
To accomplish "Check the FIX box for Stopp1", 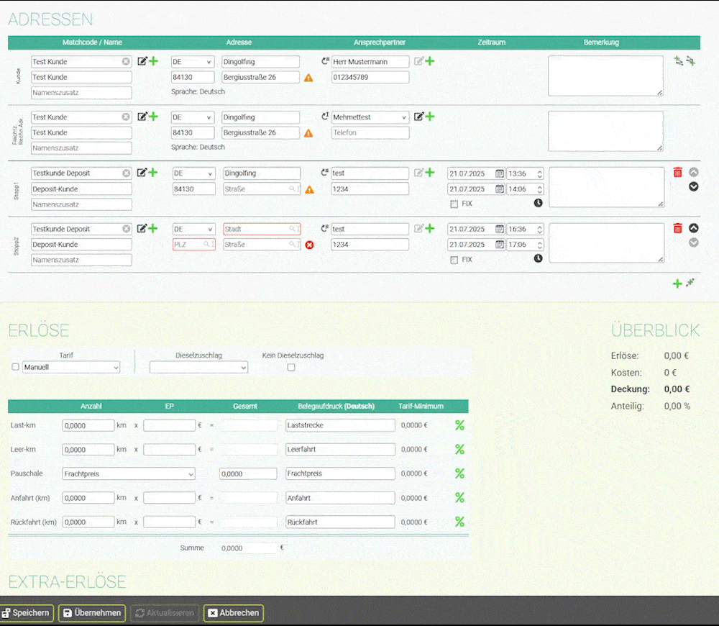I will click(x=454, y=204).
